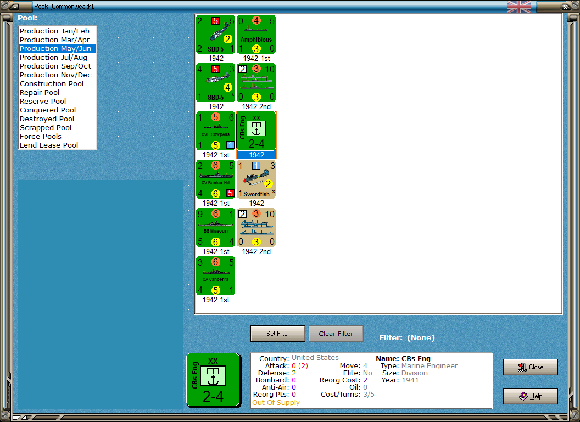The height and width of the screenshot is (422, 580).
Task: Choose Production Sep/Oct pool
Action: click(57, 66)
